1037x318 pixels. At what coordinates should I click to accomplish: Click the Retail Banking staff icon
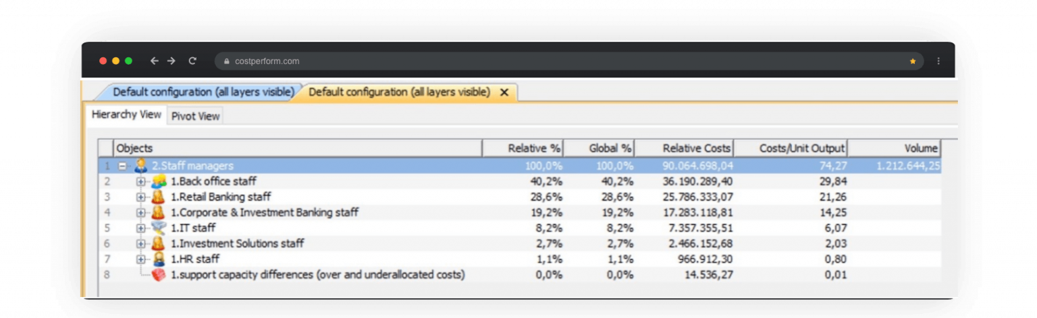(x=159, y=197)
